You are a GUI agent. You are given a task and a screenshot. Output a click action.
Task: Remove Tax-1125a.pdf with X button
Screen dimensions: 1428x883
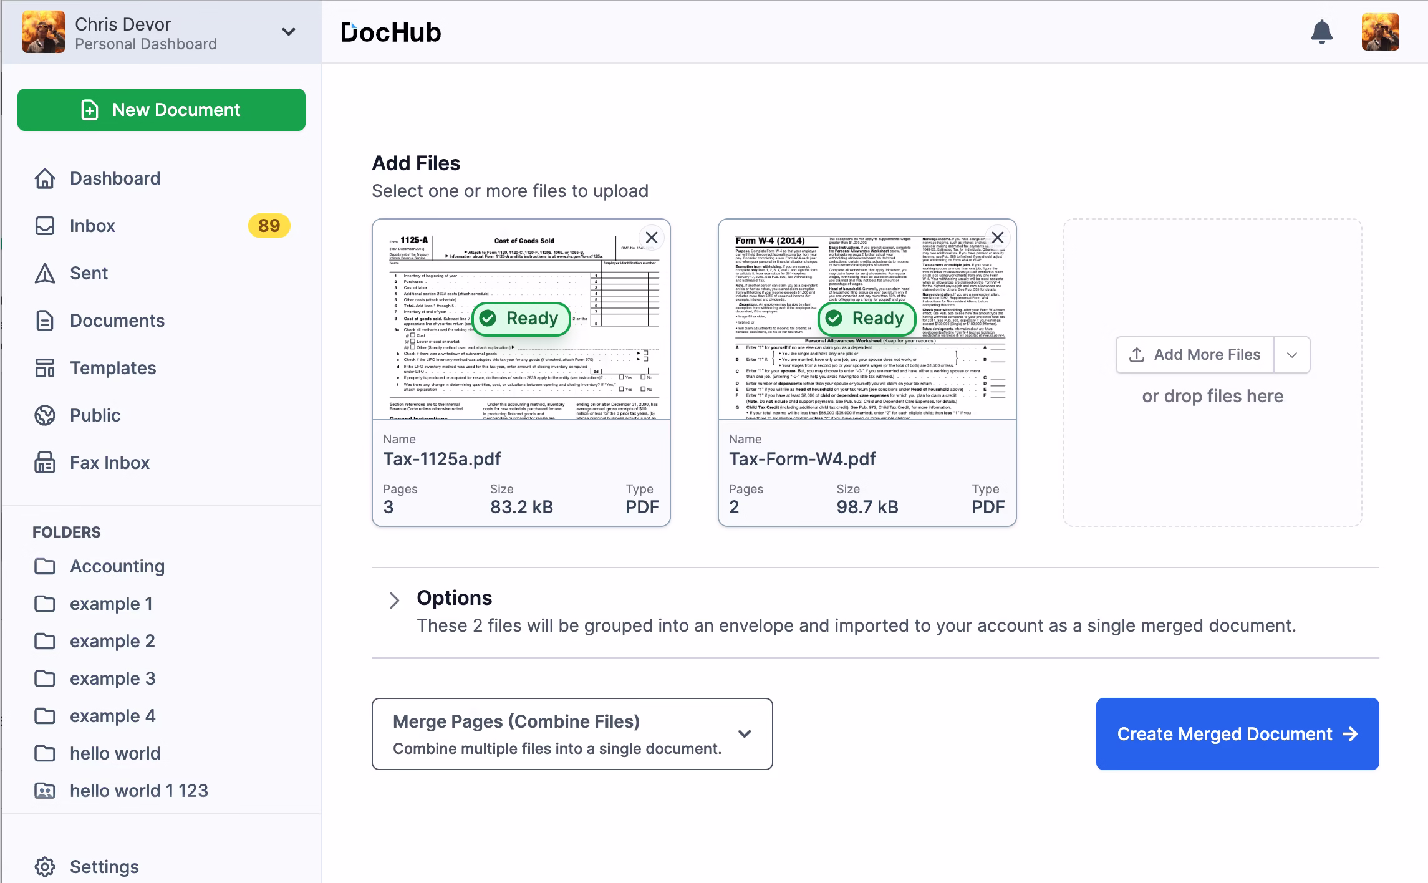point(652,238)
